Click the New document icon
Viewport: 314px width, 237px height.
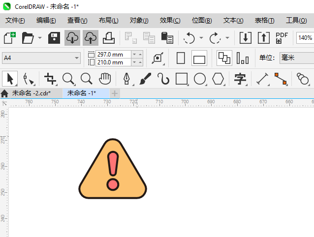pos(10,38)
